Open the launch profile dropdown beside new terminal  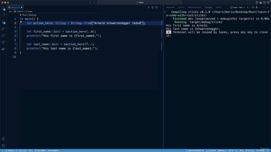[250, 8]
